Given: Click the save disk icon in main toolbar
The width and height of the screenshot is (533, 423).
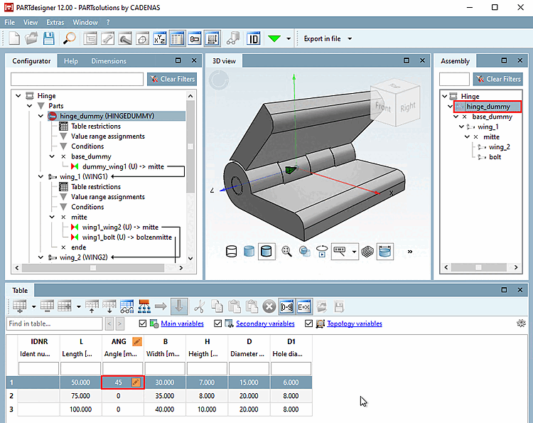Looking at the screenshot, I should 50,38.
